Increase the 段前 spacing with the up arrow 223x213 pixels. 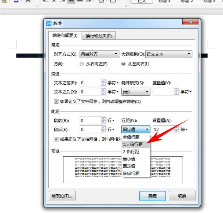[x=103, y=119]
